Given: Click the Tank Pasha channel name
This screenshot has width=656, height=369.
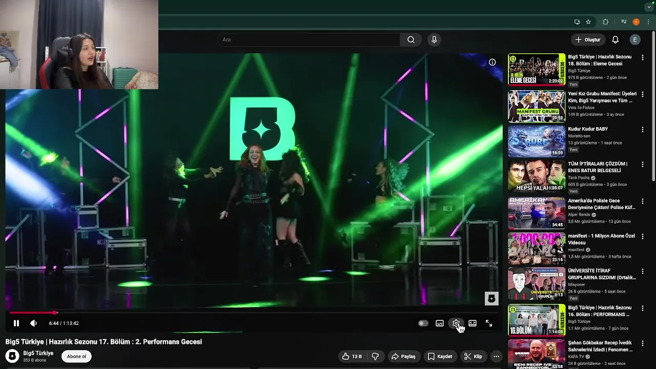Looking at the screenshot, I should [x=579, y=178].
